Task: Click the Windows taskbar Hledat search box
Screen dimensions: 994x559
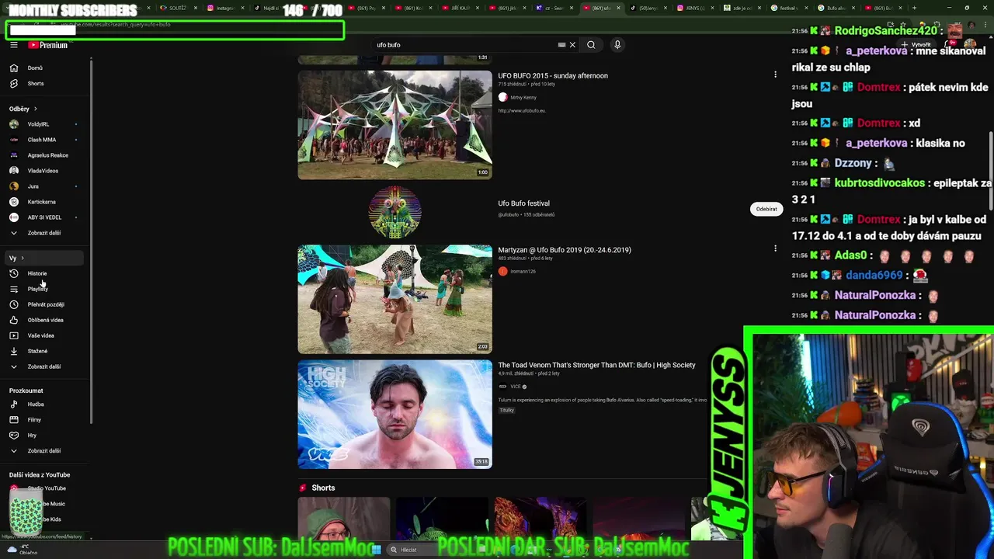Action: tap(431, 550)
